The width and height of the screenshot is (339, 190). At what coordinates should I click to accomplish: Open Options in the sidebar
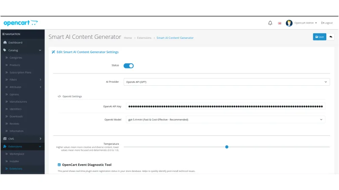tap(14, 94)
